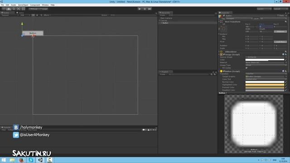
Task: Open the Layout dropdown in the toolbar
Action: click(x=280, y=9)
